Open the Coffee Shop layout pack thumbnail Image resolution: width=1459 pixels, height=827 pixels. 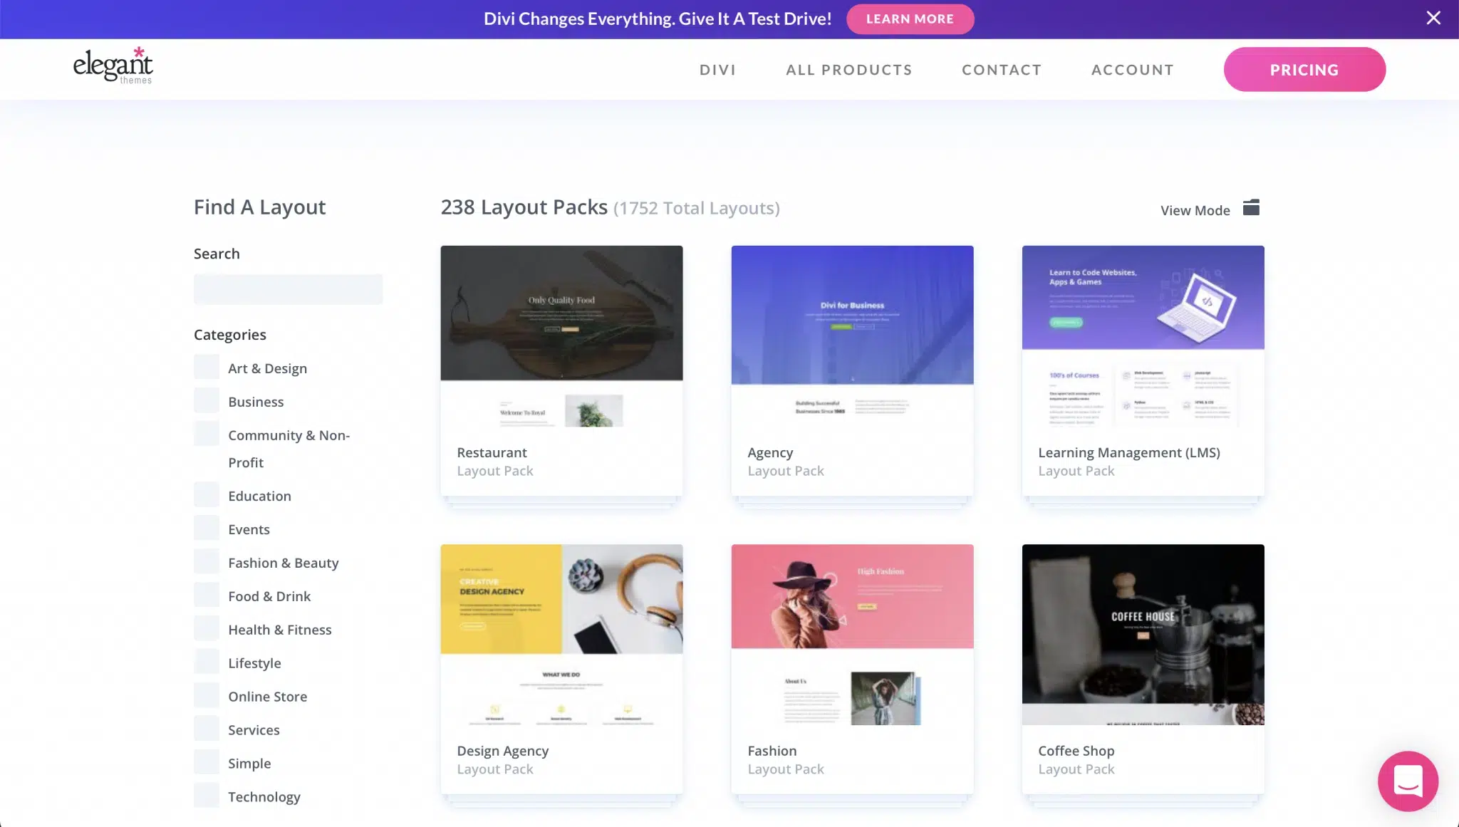1143,635
